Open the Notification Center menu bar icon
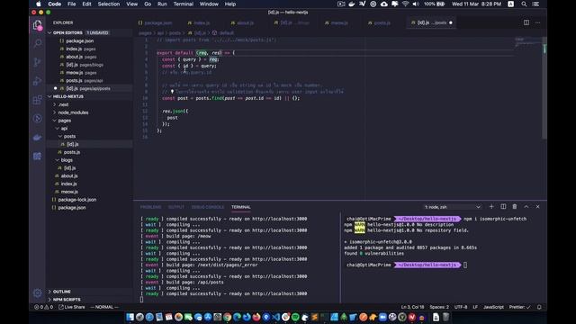Image resolution: width=576 pixels, height=324 pixels. pyautogui.click(x=536, y=4)
